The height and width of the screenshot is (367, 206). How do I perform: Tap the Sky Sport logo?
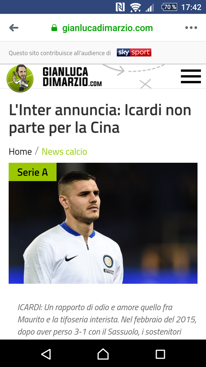[x=134, y=52]
